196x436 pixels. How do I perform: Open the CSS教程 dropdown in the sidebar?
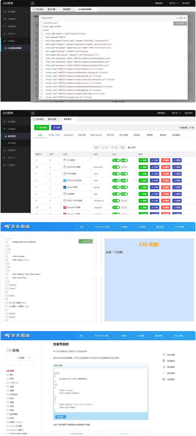pos(20,358)
